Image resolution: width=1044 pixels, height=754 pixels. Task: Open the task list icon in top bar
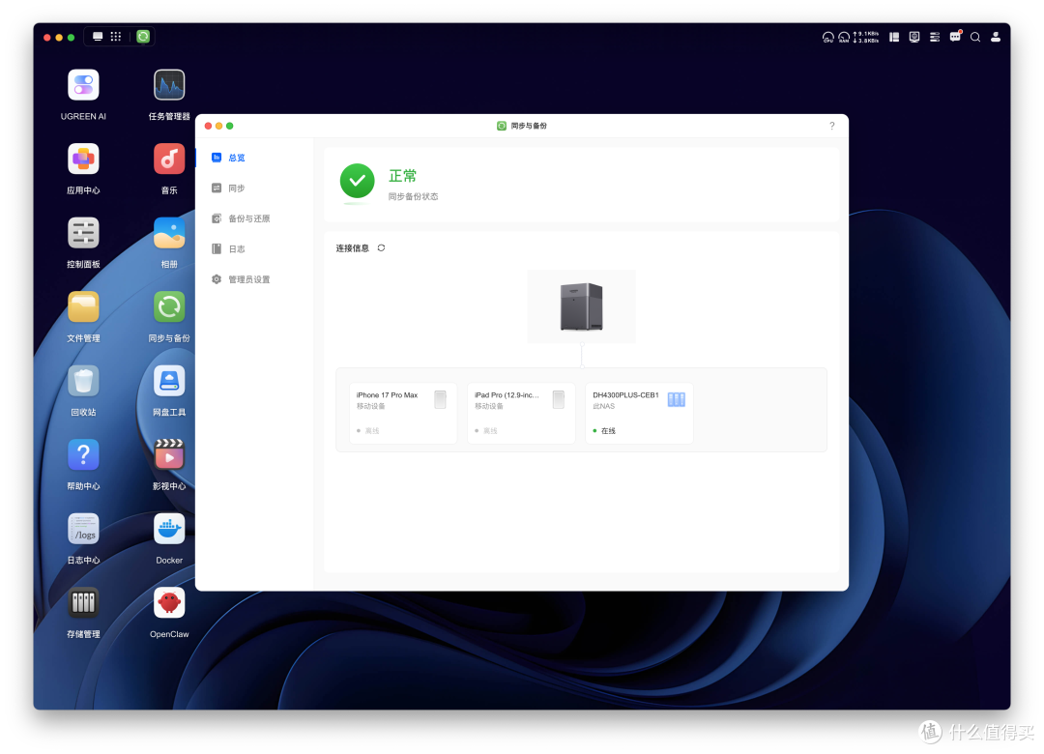coord(935,38)
